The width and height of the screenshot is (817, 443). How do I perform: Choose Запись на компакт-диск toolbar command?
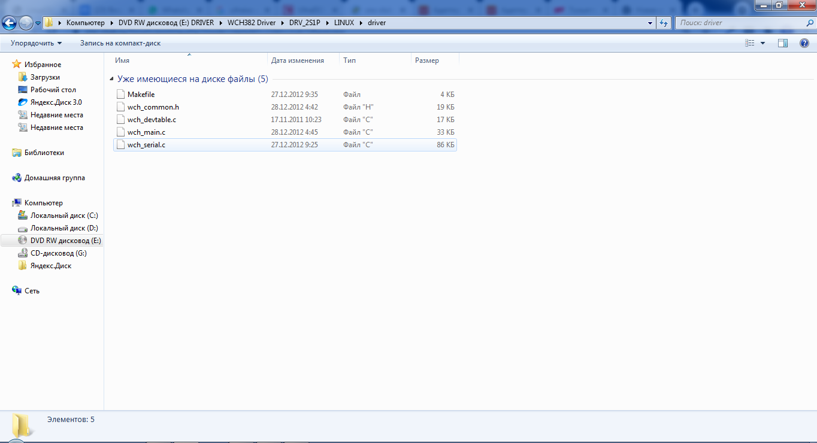click(x=120, y=43)
